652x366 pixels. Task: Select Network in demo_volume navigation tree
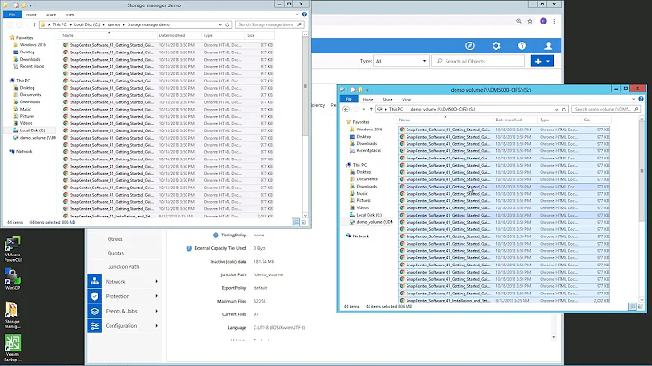[360, 236]
